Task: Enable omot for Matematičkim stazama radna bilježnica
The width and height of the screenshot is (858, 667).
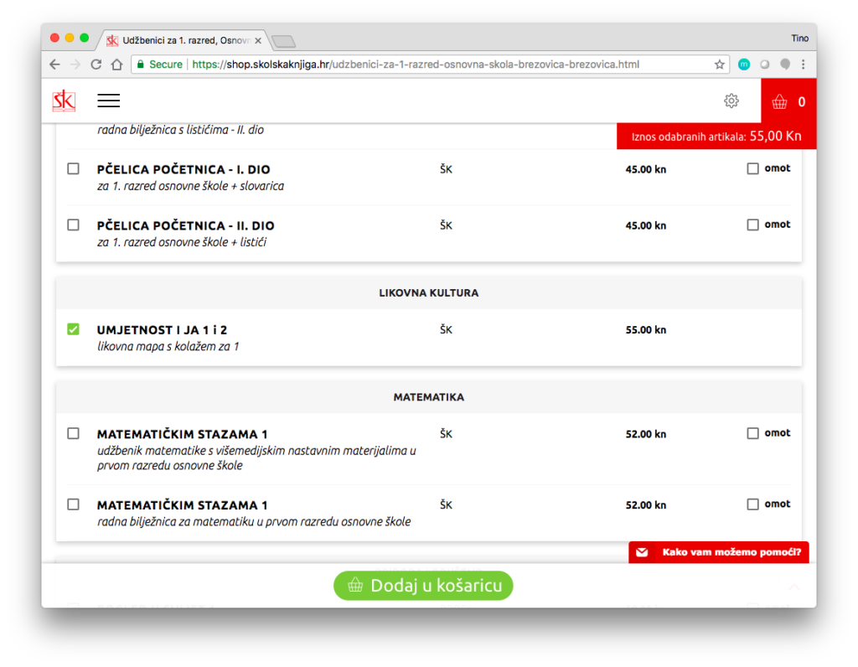Action: pos(752,504)
